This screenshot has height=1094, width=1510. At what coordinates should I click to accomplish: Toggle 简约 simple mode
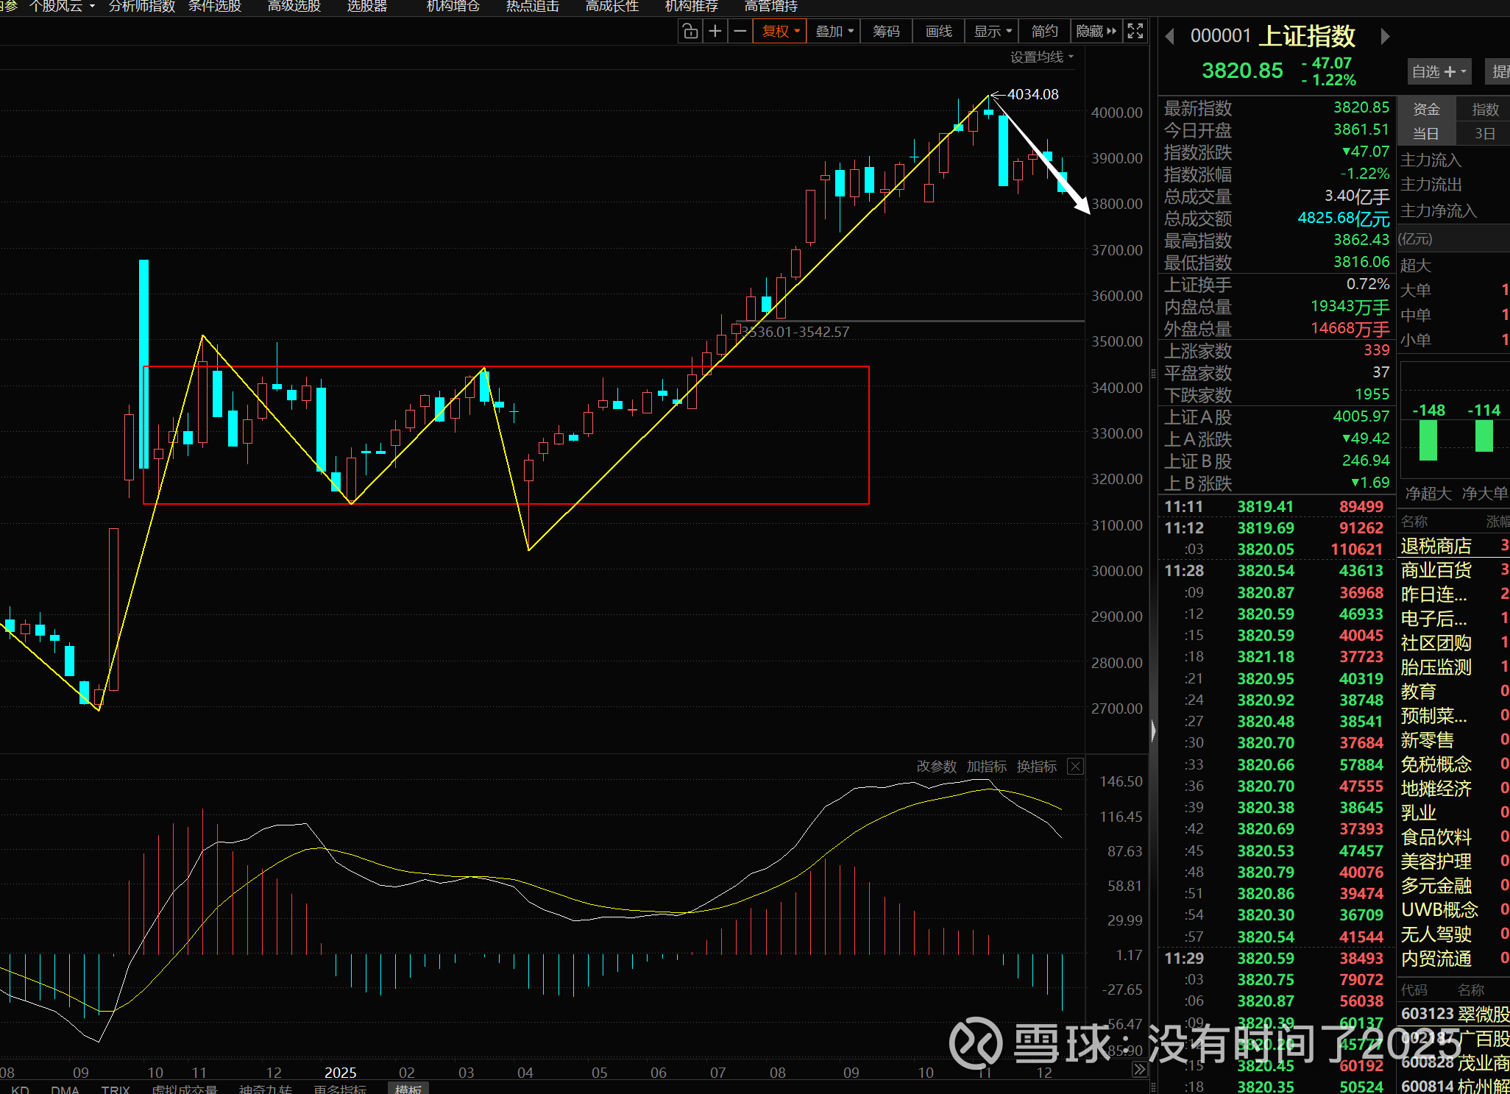point(1044,32)
